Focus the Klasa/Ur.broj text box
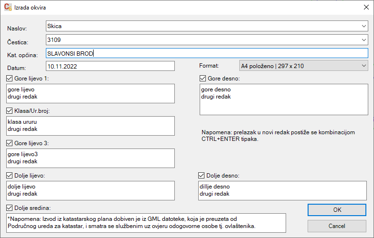 pos(91,126)
